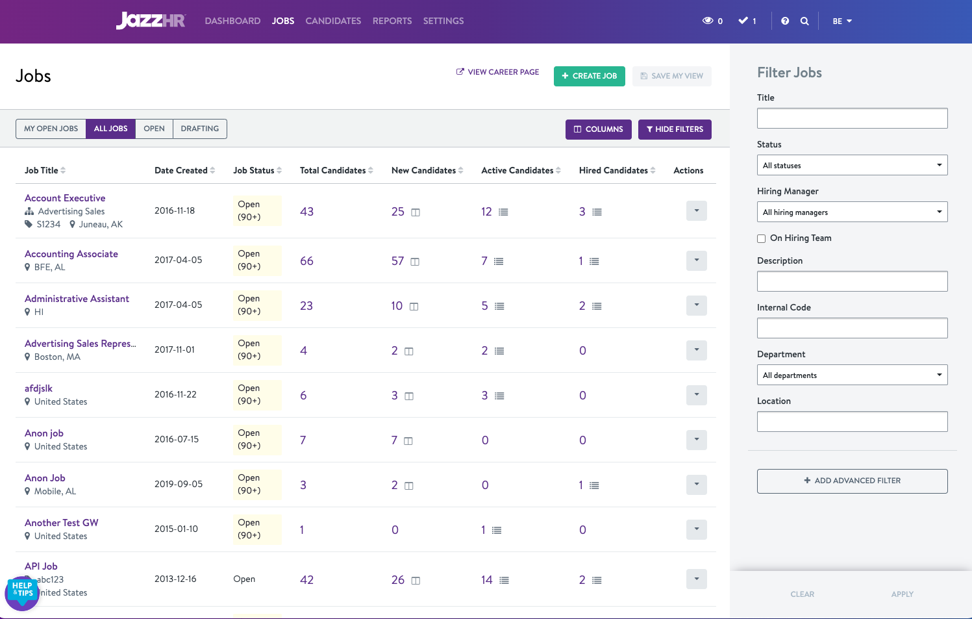
Task: Click Add Advanced Filter button
Action: [x=852, y=481]
